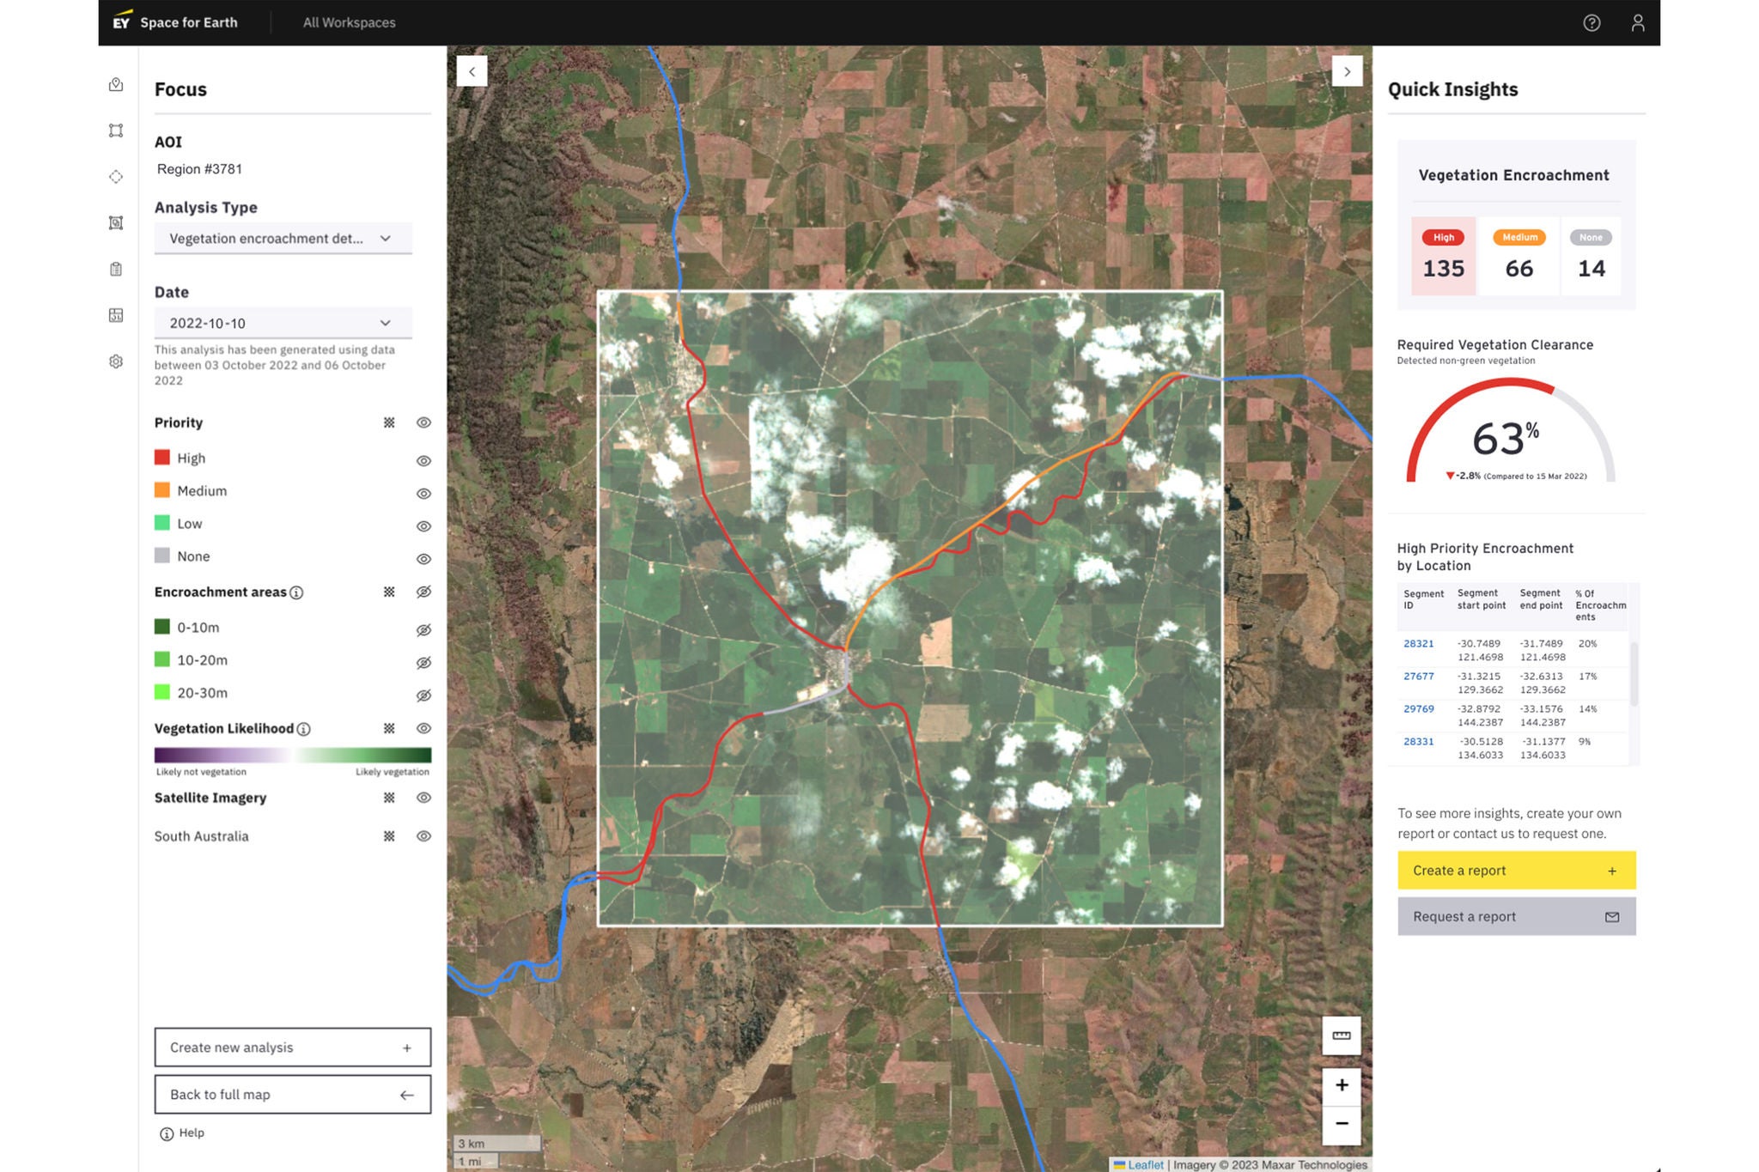Zoom in on the map

(x=1341, y=1085)
